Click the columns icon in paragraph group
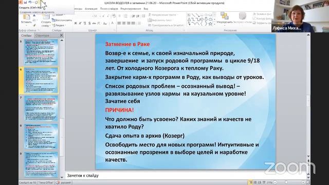The width and height of the screenshot is (329, 185). (x=139, y=23)
